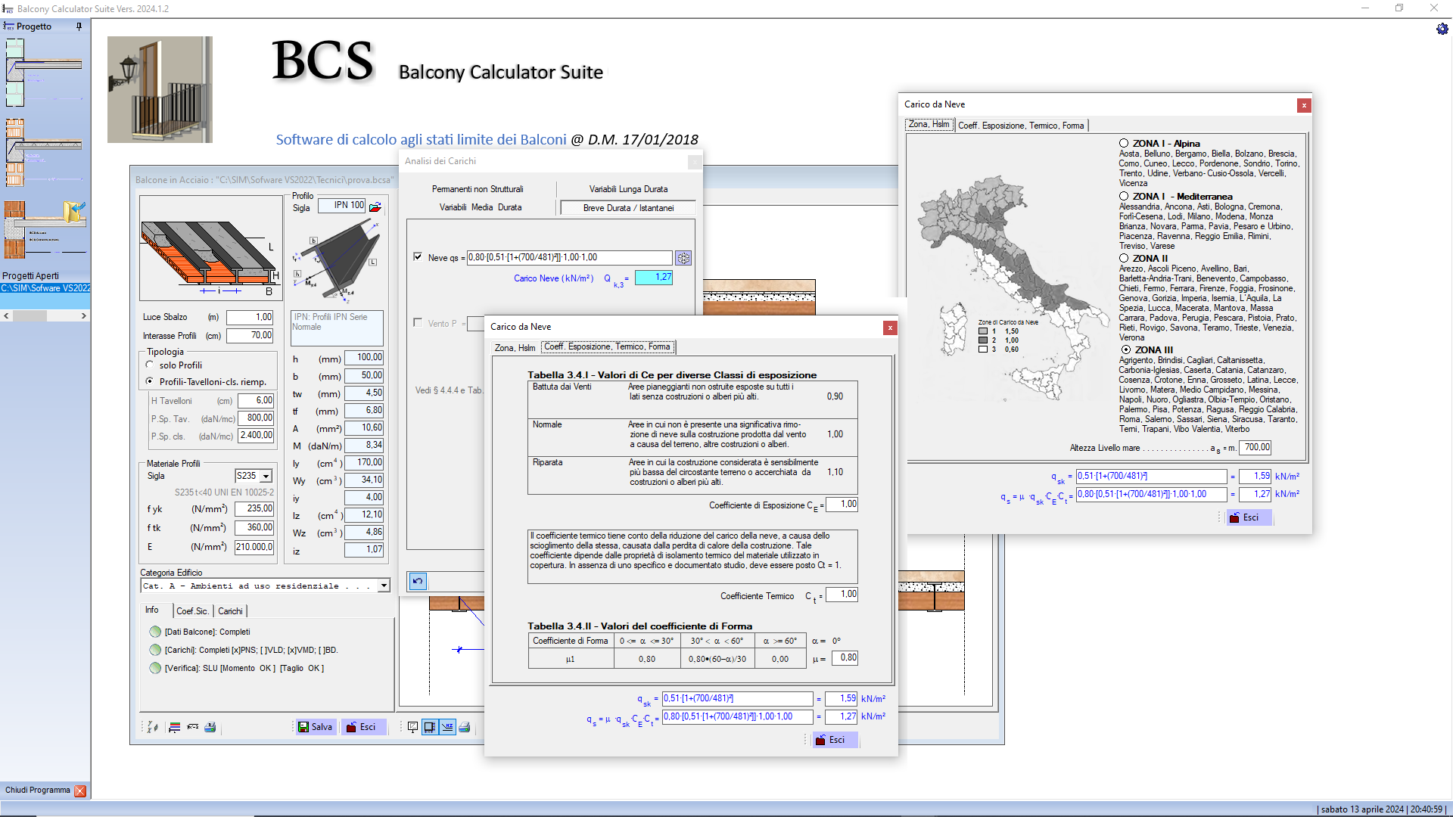Click the red Chiudi Programma close icon
Screen dimensions: 1453x817
pos(80,791)
